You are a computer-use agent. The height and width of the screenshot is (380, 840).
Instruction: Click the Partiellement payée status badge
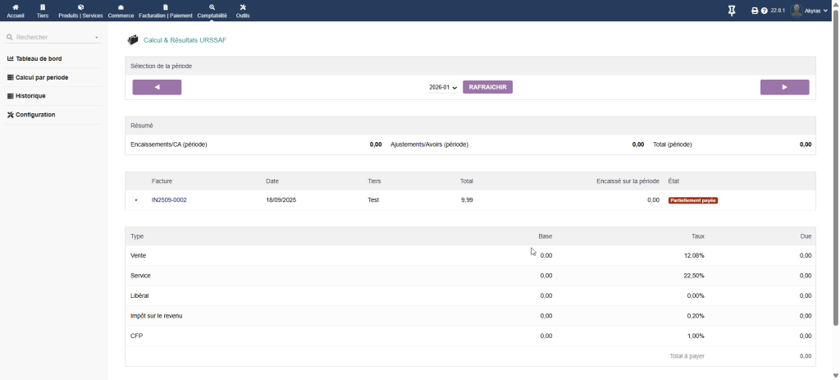692,200
